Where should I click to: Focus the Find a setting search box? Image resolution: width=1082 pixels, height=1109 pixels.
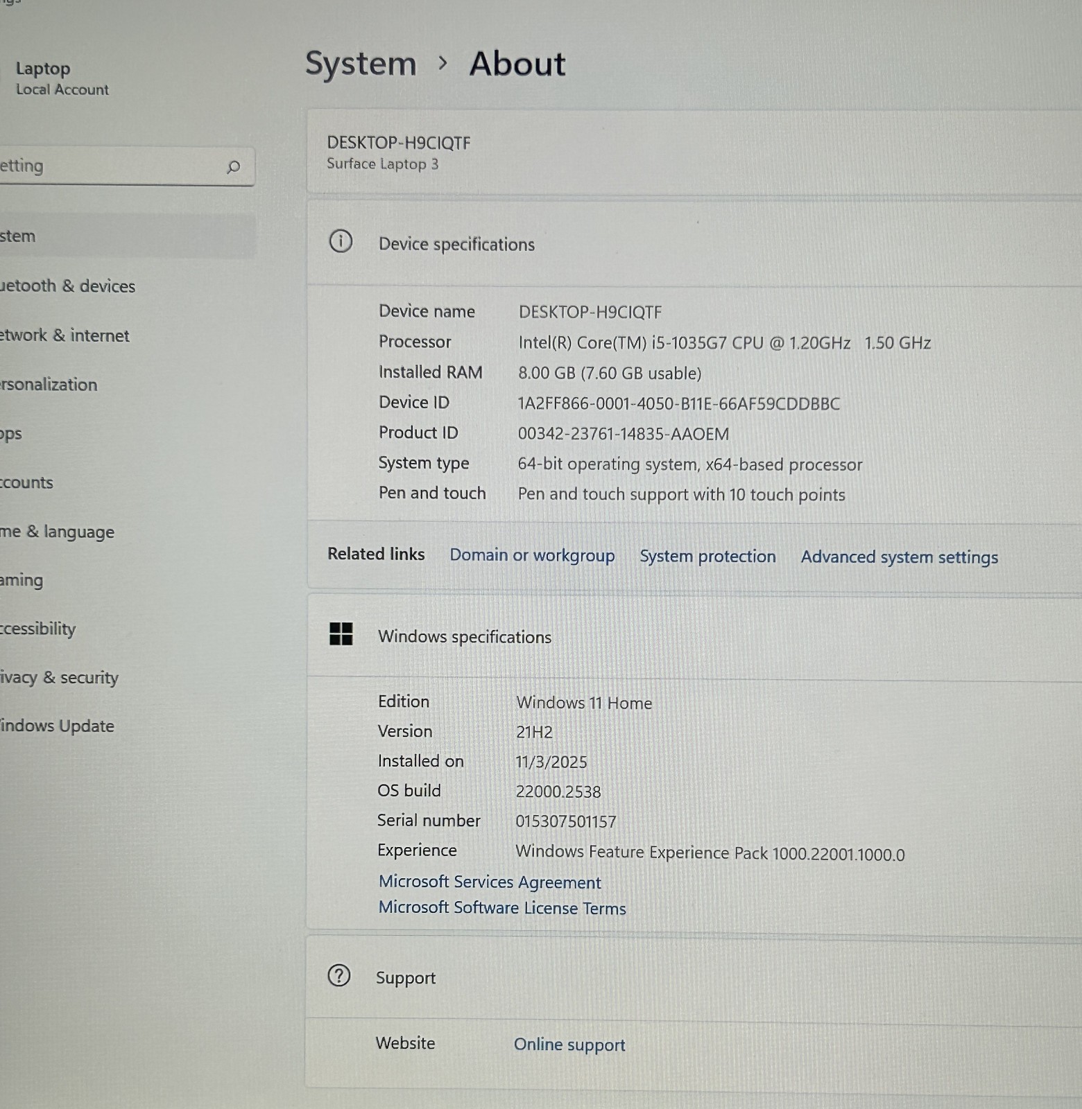coord(127,166)
